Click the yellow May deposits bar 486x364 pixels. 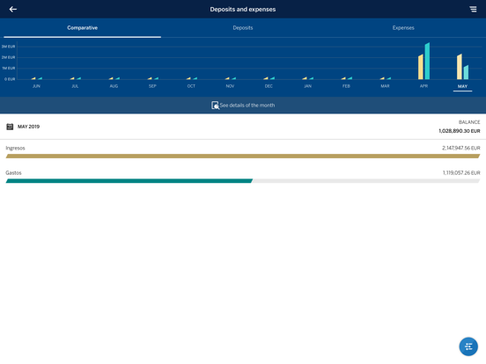pos(460,67)
